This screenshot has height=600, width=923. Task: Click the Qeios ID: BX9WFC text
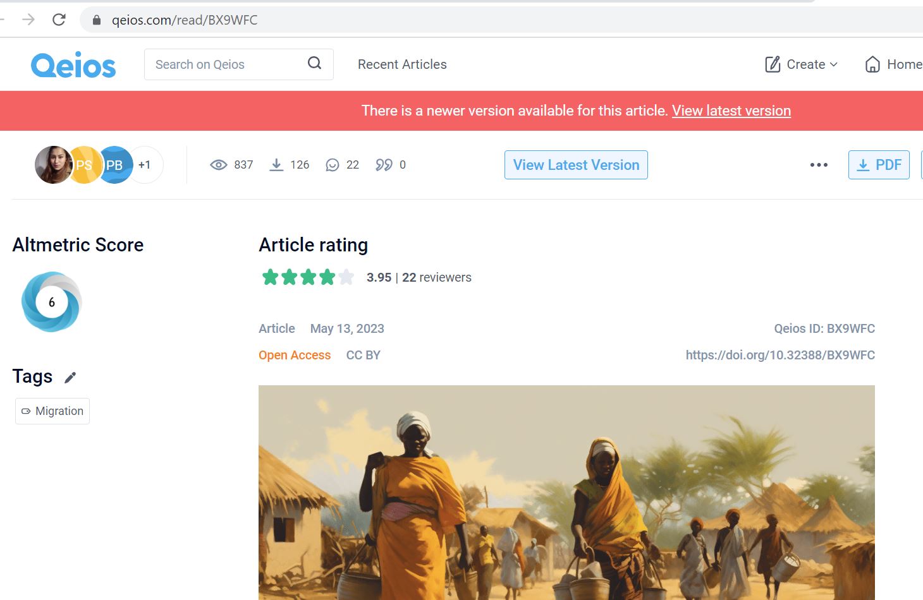click(824, 328)
